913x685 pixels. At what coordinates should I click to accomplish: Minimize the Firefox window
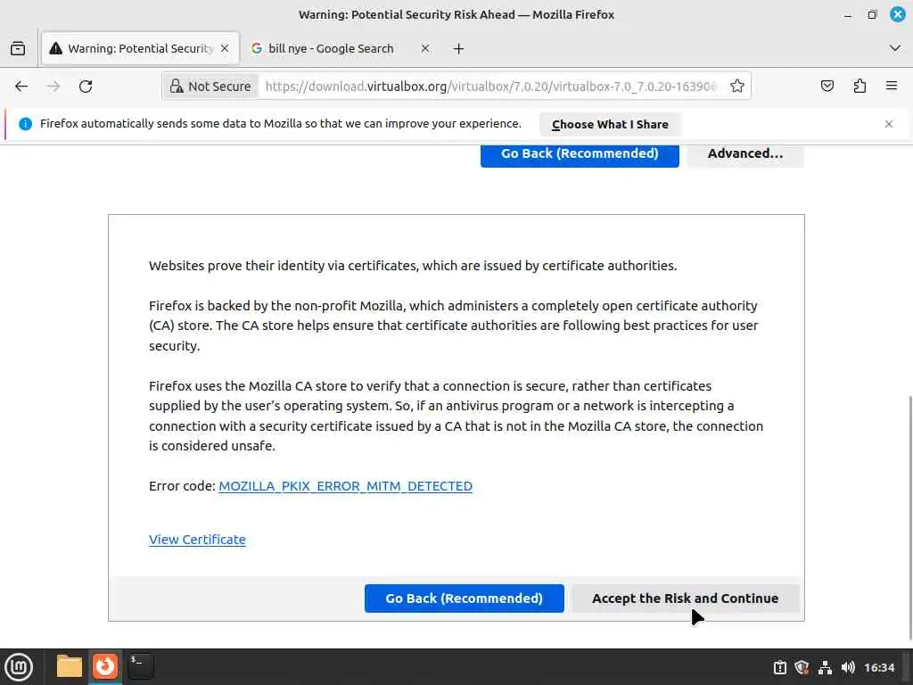coord(848,14)
